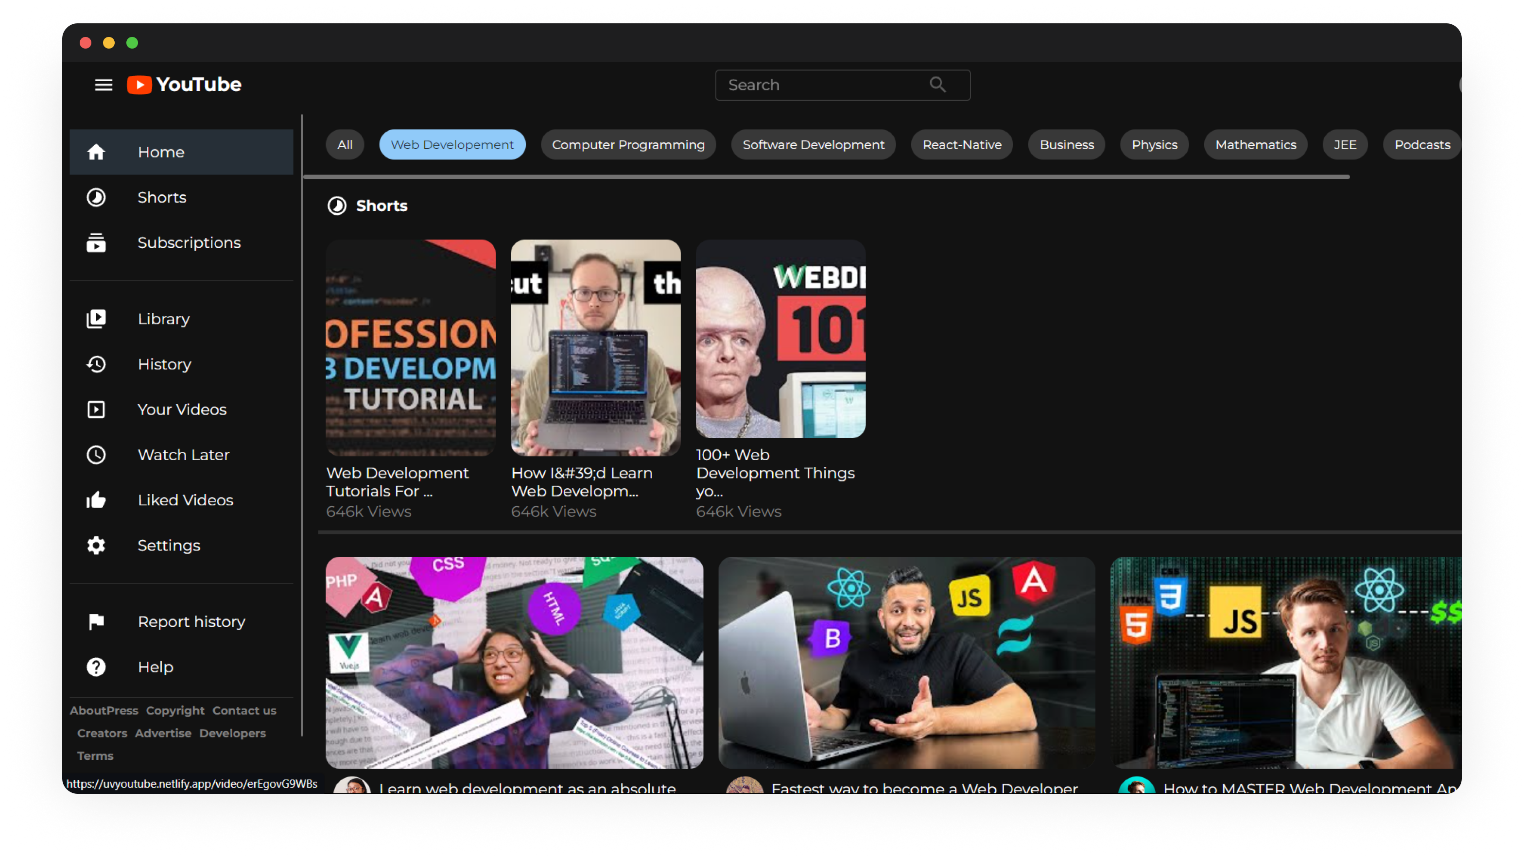
Task: Select the React-Native chip
Action: click(962, 144)
